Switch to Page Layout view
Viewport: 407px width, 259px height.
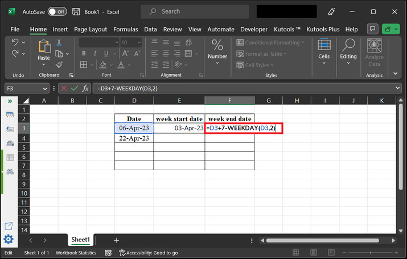313,252
